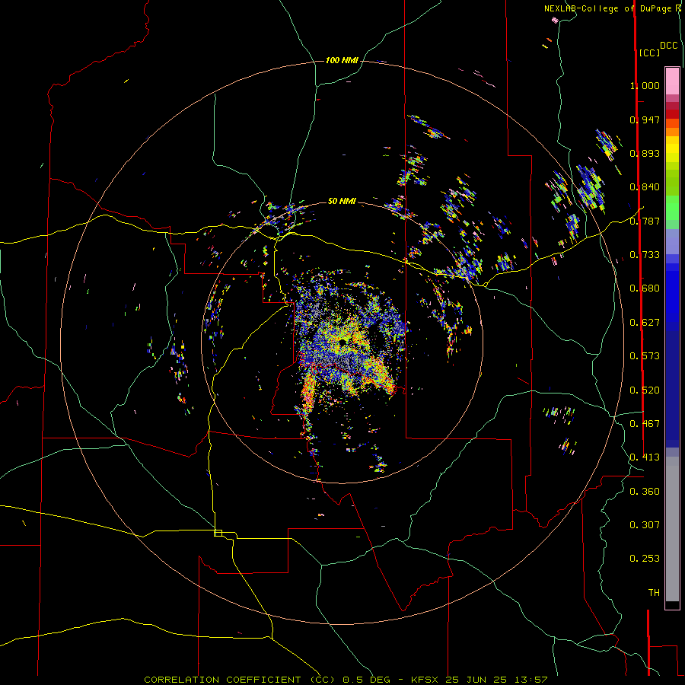Click the 0.787 scale value

click(645, 221)
